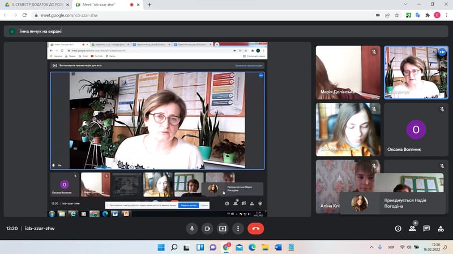Show the participants list

[x=412, y=229]
